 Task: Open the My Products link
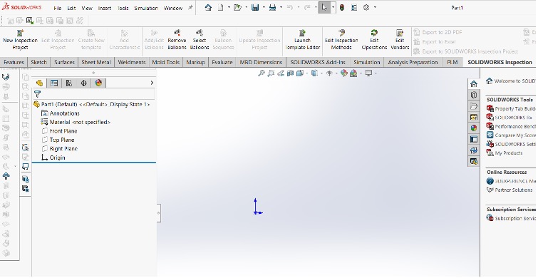tap(505, 153)
